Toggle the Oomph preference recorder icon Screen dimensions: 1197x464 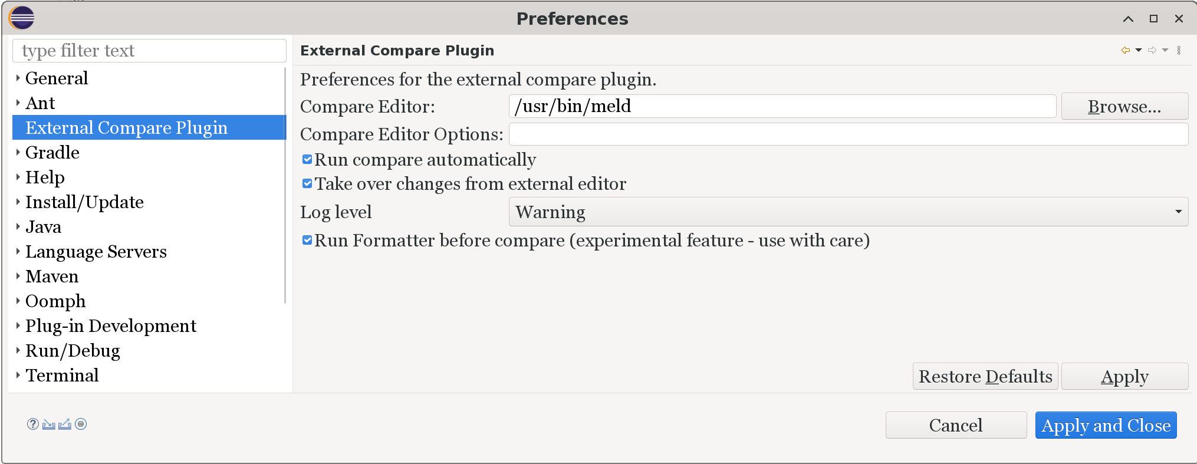(80, 424)
